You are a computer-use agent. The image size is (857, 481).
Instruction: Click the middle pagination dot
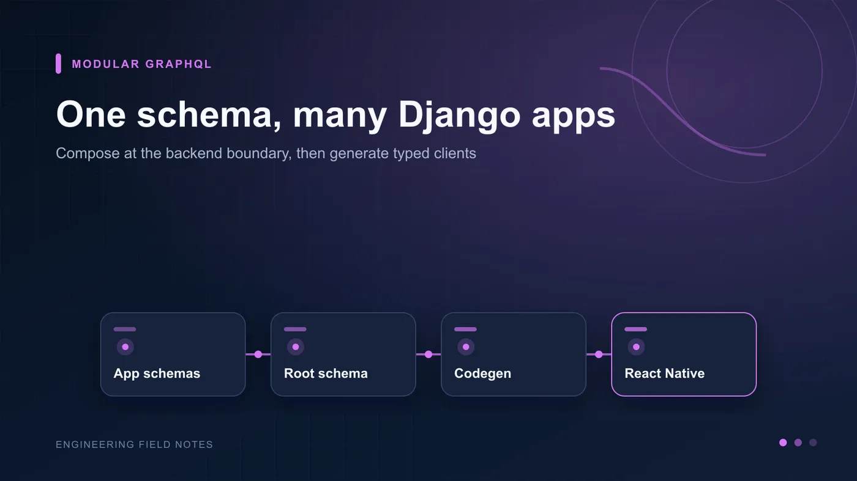pos(798,442)
